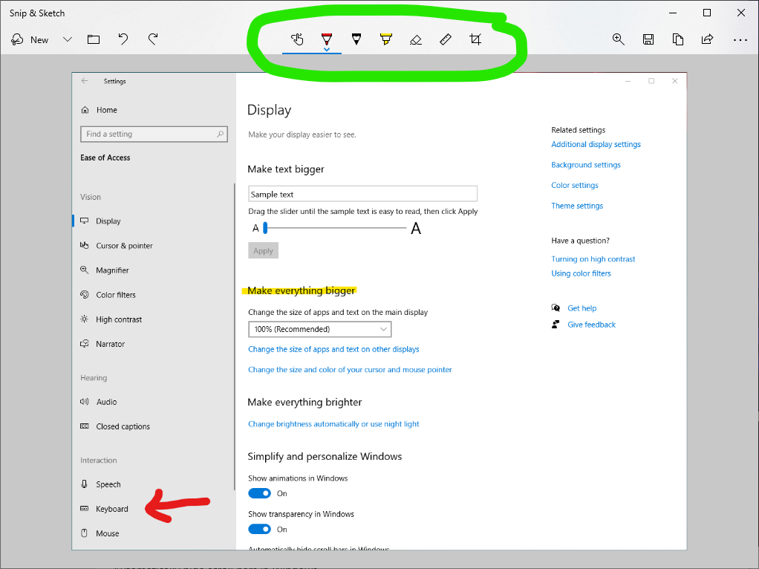
Task: Select the red Ballpoint pen tool
Action: [x=327, y=39]
